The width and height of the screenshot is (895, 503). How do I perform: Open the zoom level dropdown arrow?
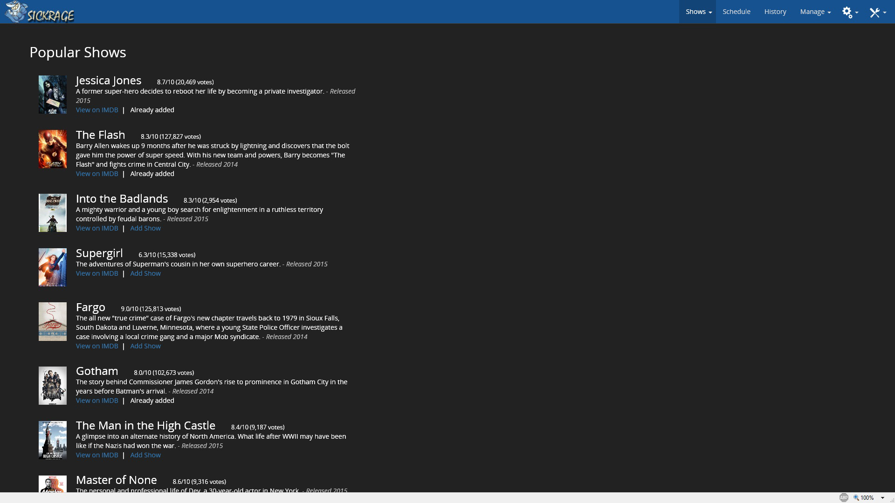tap(882, 498)
